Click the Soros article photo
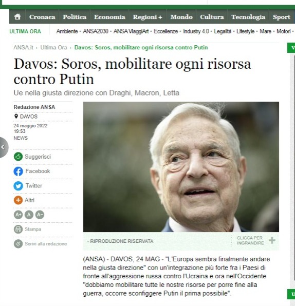 point(181,167)
